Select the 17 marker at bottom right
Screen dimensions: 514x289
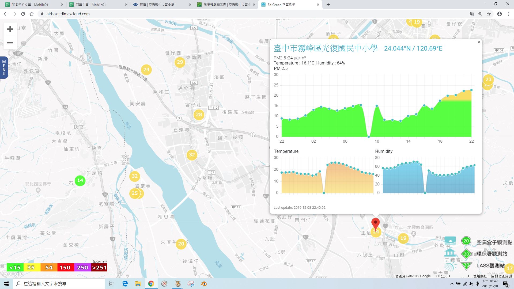point(509,268)
